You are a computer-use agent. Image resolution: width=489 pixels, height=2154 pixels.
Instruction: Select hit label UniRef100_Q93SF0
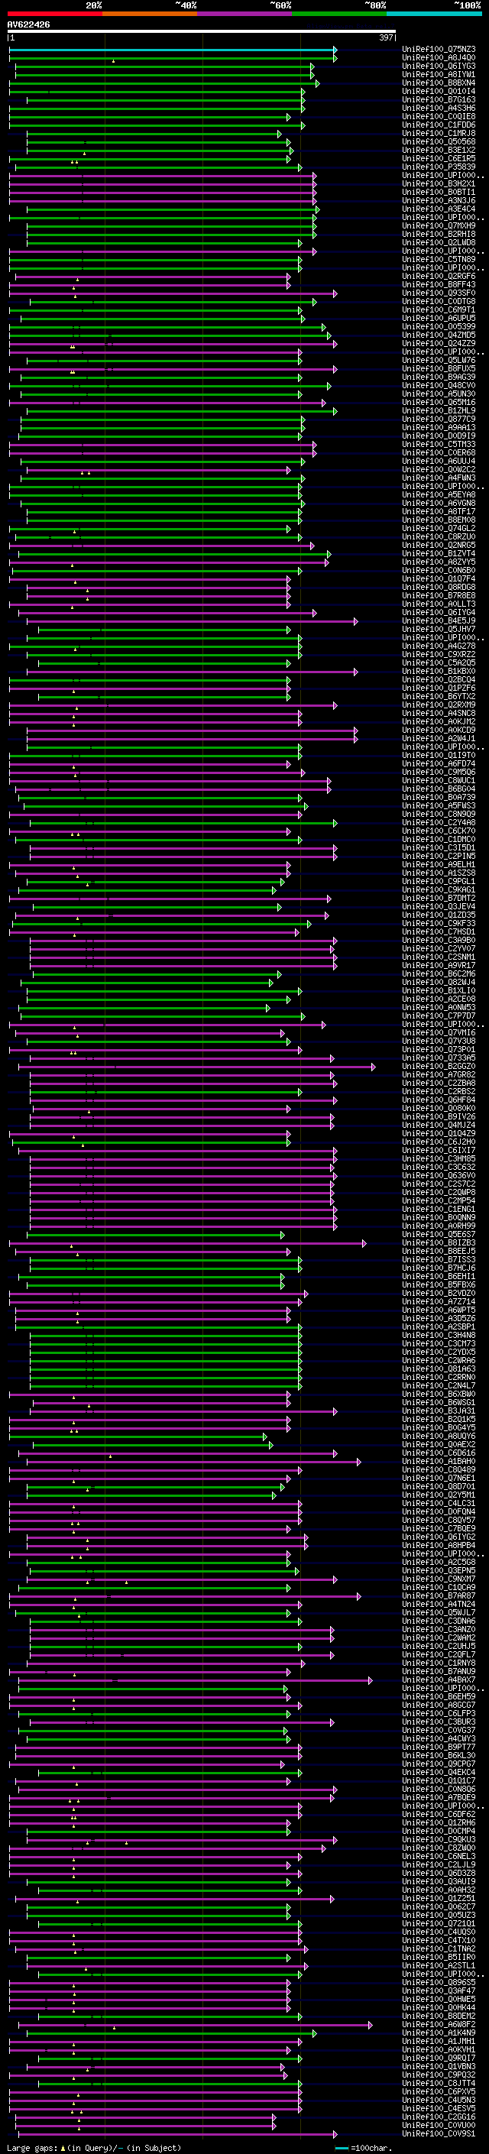coord(439,293)
